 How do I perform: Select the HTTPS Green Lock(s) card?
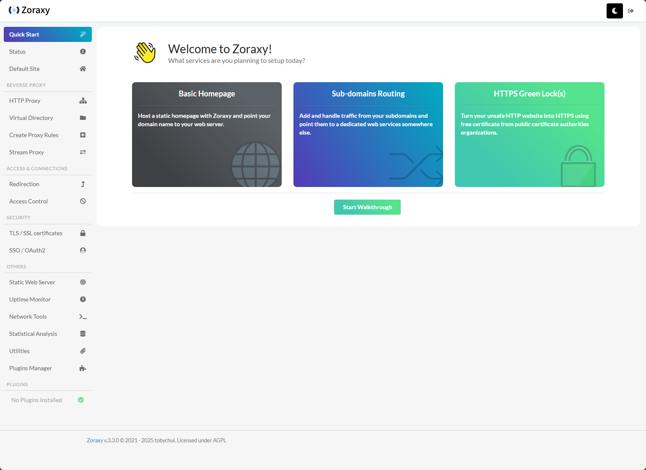tap(529, 135)
